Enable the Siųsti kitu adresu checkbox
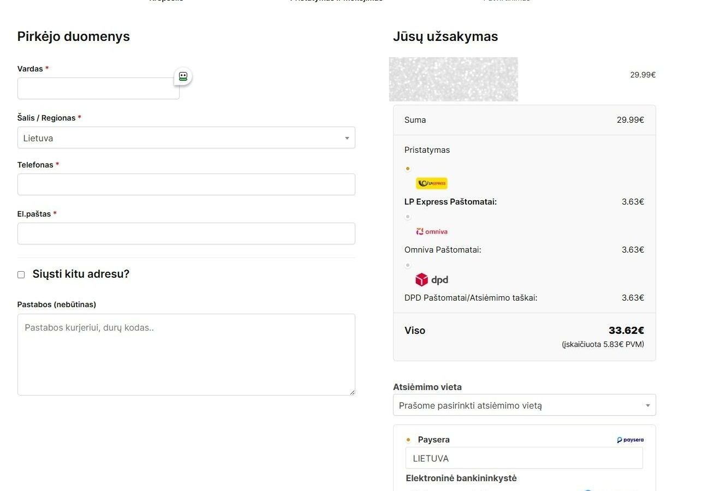This screenshot has height=491, width=714. [x=21, y=274]
